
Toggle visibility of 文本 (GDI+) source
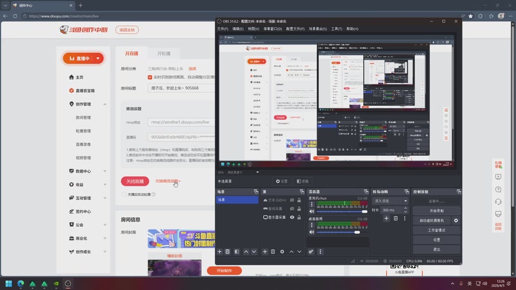(x=292, y=200)
